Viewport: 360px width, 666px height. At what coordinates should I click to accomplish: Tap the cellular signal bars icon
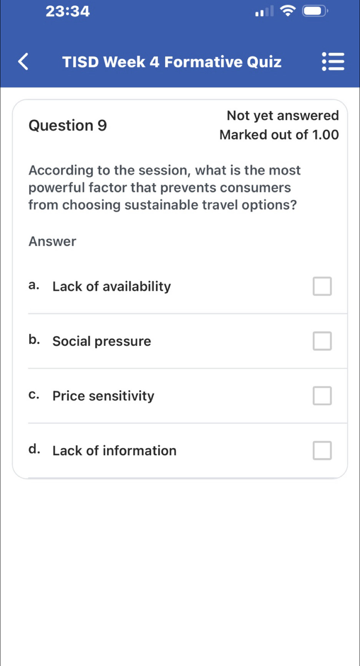pyautogui.click(x=265, y=11)
